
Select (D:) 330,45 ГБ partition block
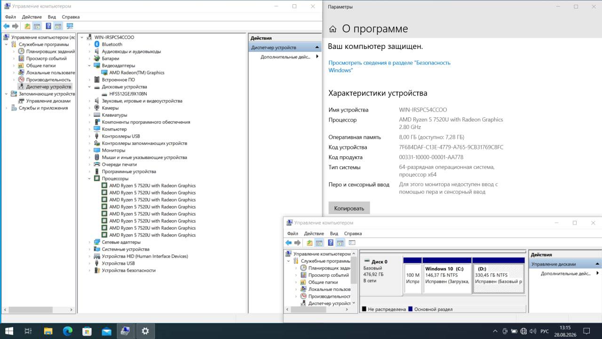(x=499, y=275)
